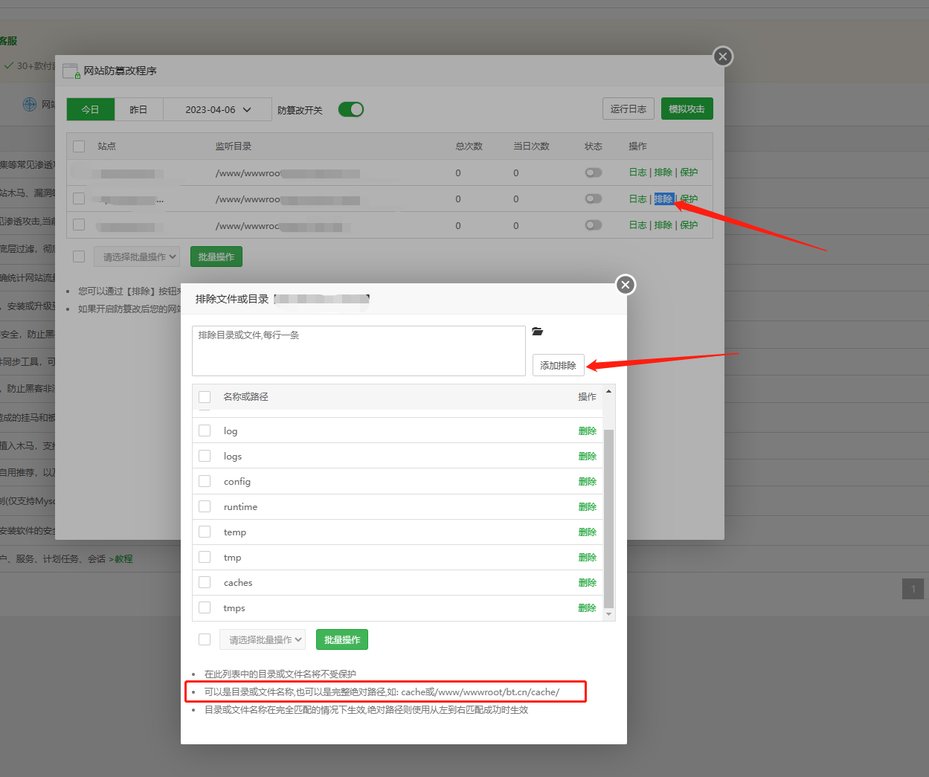Close the exclude files dialog
Image resolution: width=929 pixels, height=777 pixels.
pyautogui.click(x=626, y=285)
